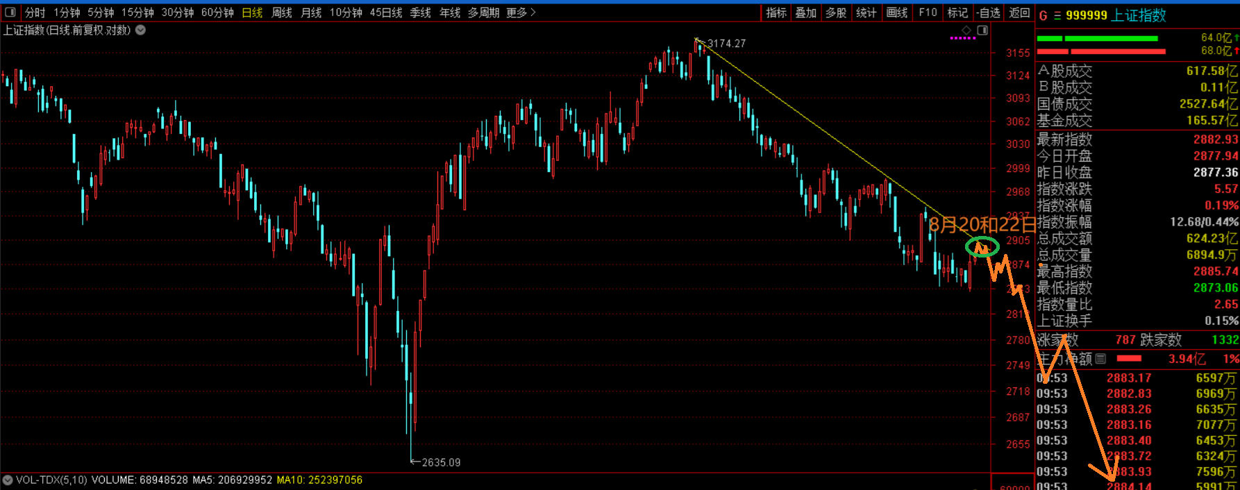Click the 昨日收盘 value 2877.36

pyautogui.click(x=1216, y=172)
